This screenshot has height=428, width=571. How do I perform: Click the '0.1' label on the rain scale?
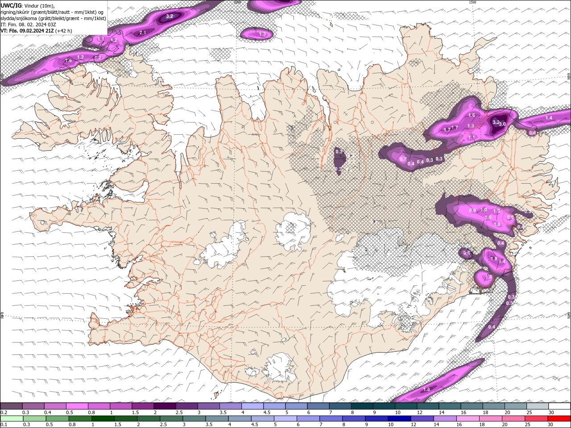[x=4, y=425]
